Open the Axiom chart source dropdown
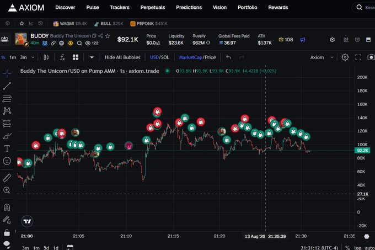Viewport: 375px width, 250px height. (322, 57)
